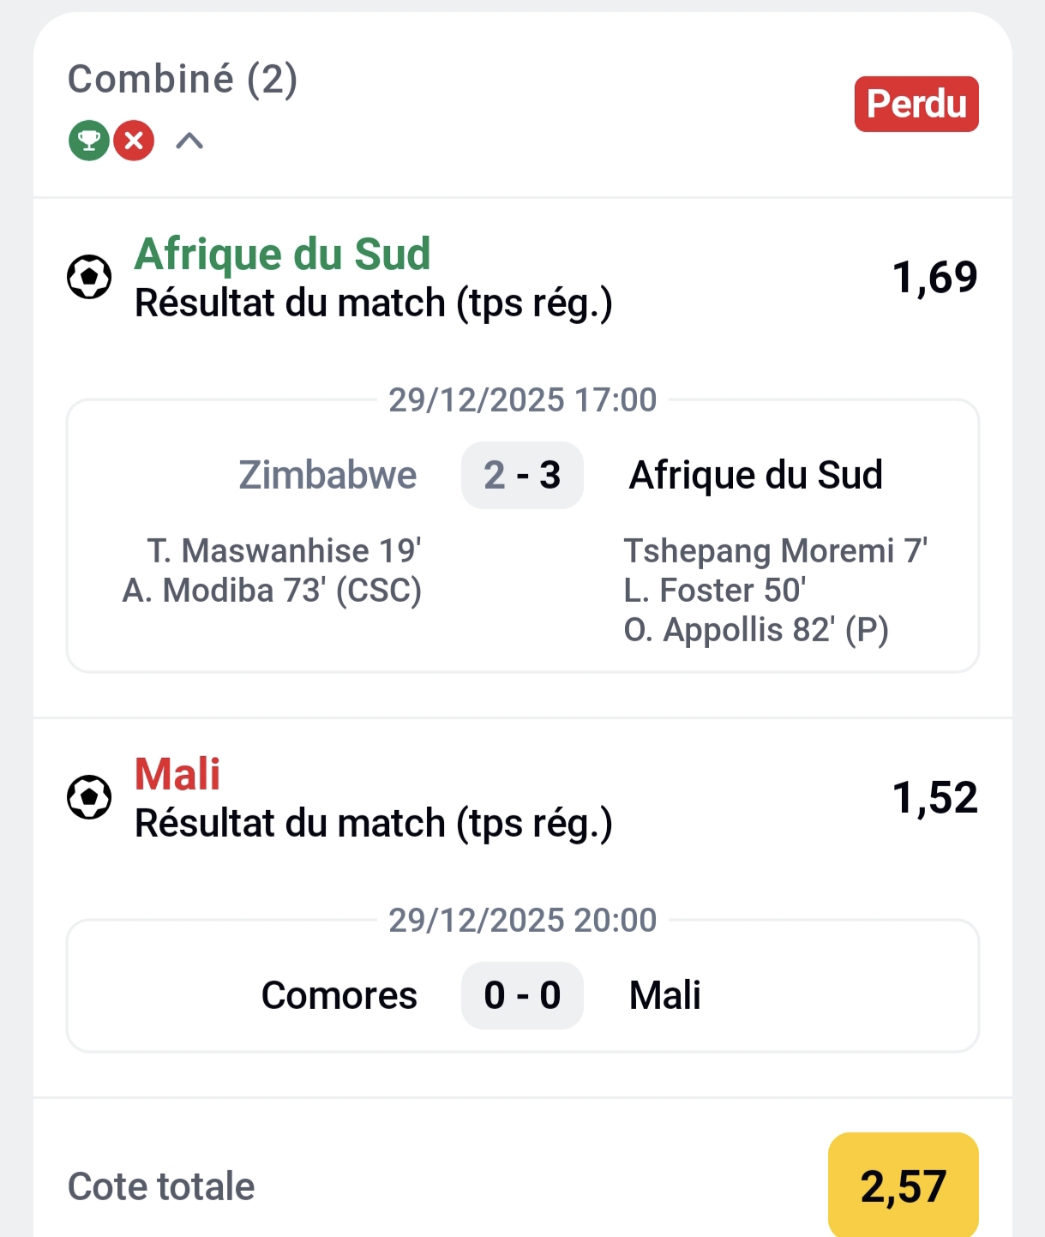
Task: Click the 2 - 3 score box
Action: coord(522,475)
